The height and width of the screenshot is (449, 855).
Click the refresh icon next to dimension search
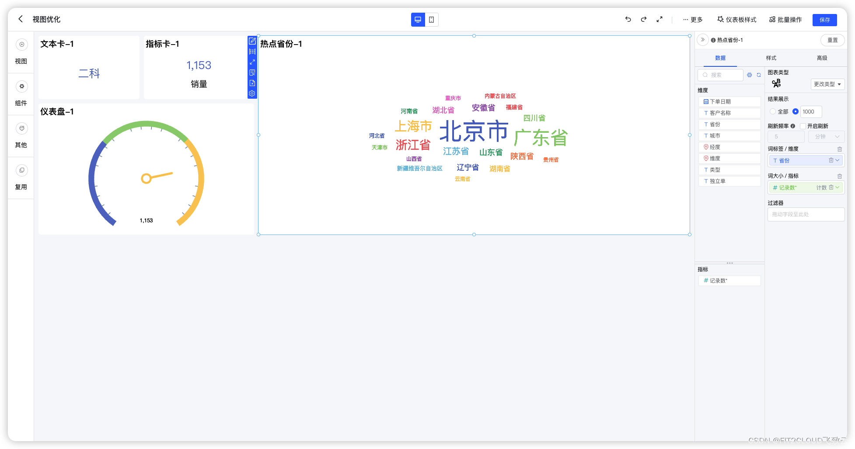[x=759, y=75]
